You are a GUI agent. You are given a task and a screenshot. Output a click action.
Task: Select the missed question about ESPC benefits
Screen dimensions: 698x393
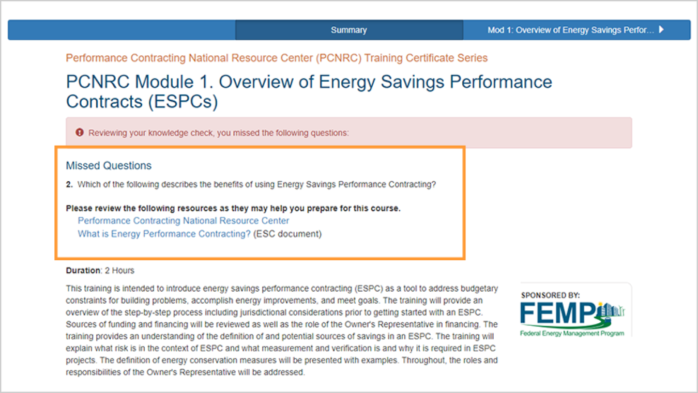(x=256, y=184)
